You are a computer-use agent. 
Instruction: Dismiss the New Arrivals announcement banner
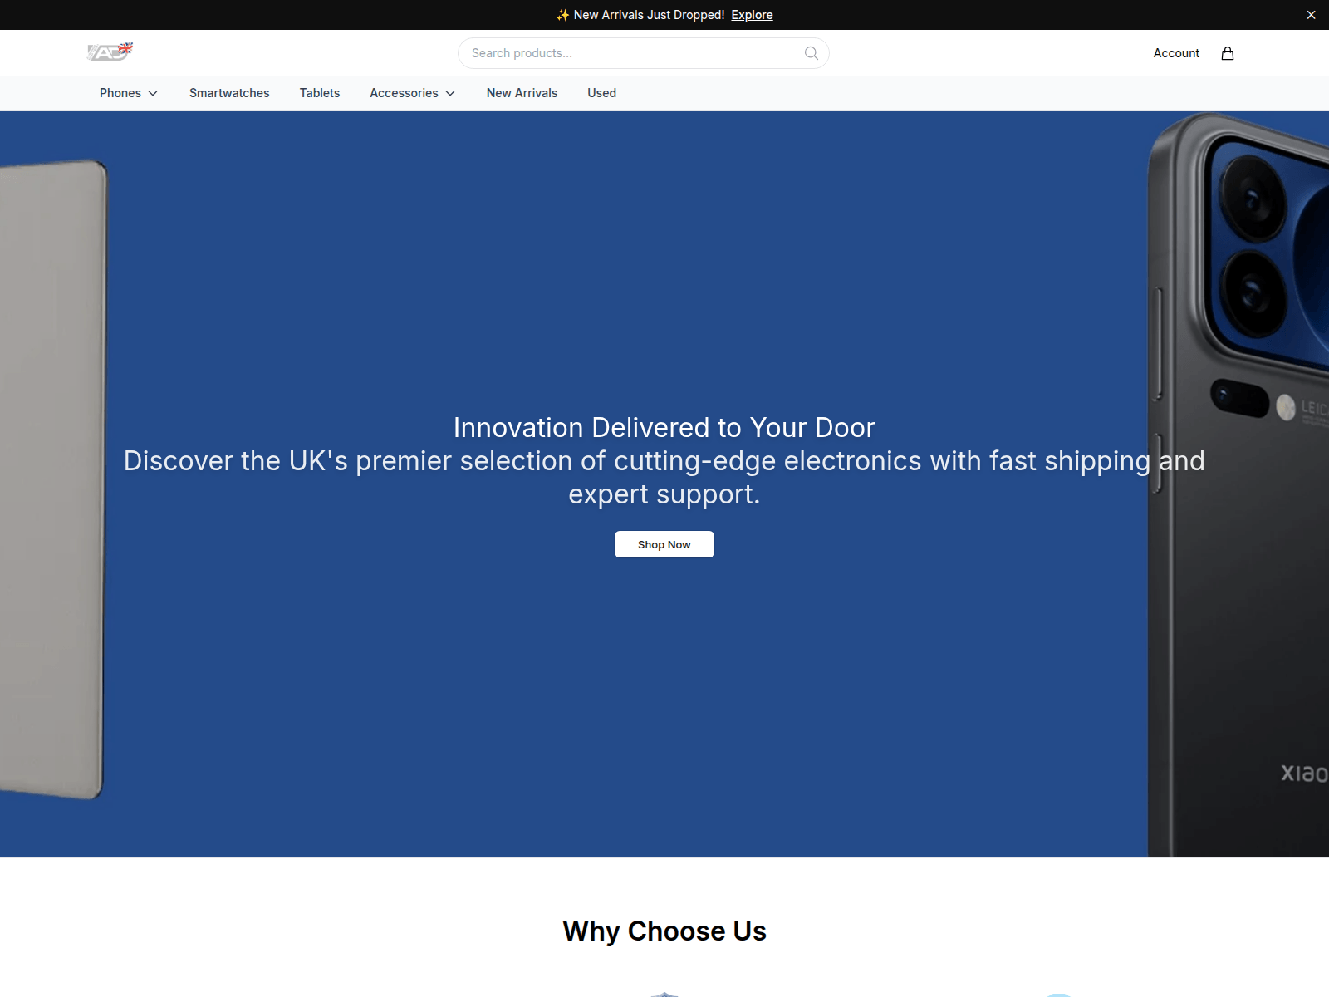tap(1311, 15)
